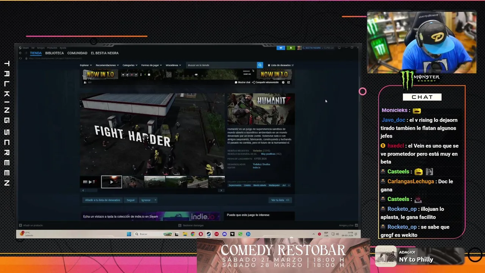Select the Supervivencia tag
This screenshot has height=273, width=485.
[x=235, y=185]
